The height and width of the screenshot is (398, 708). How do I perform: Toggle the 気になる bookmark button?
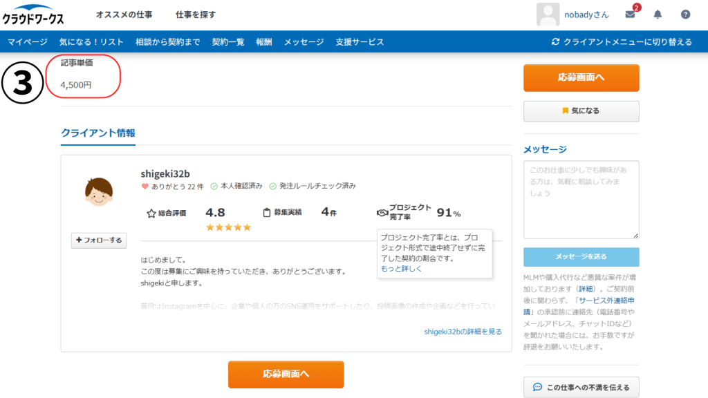581,111
